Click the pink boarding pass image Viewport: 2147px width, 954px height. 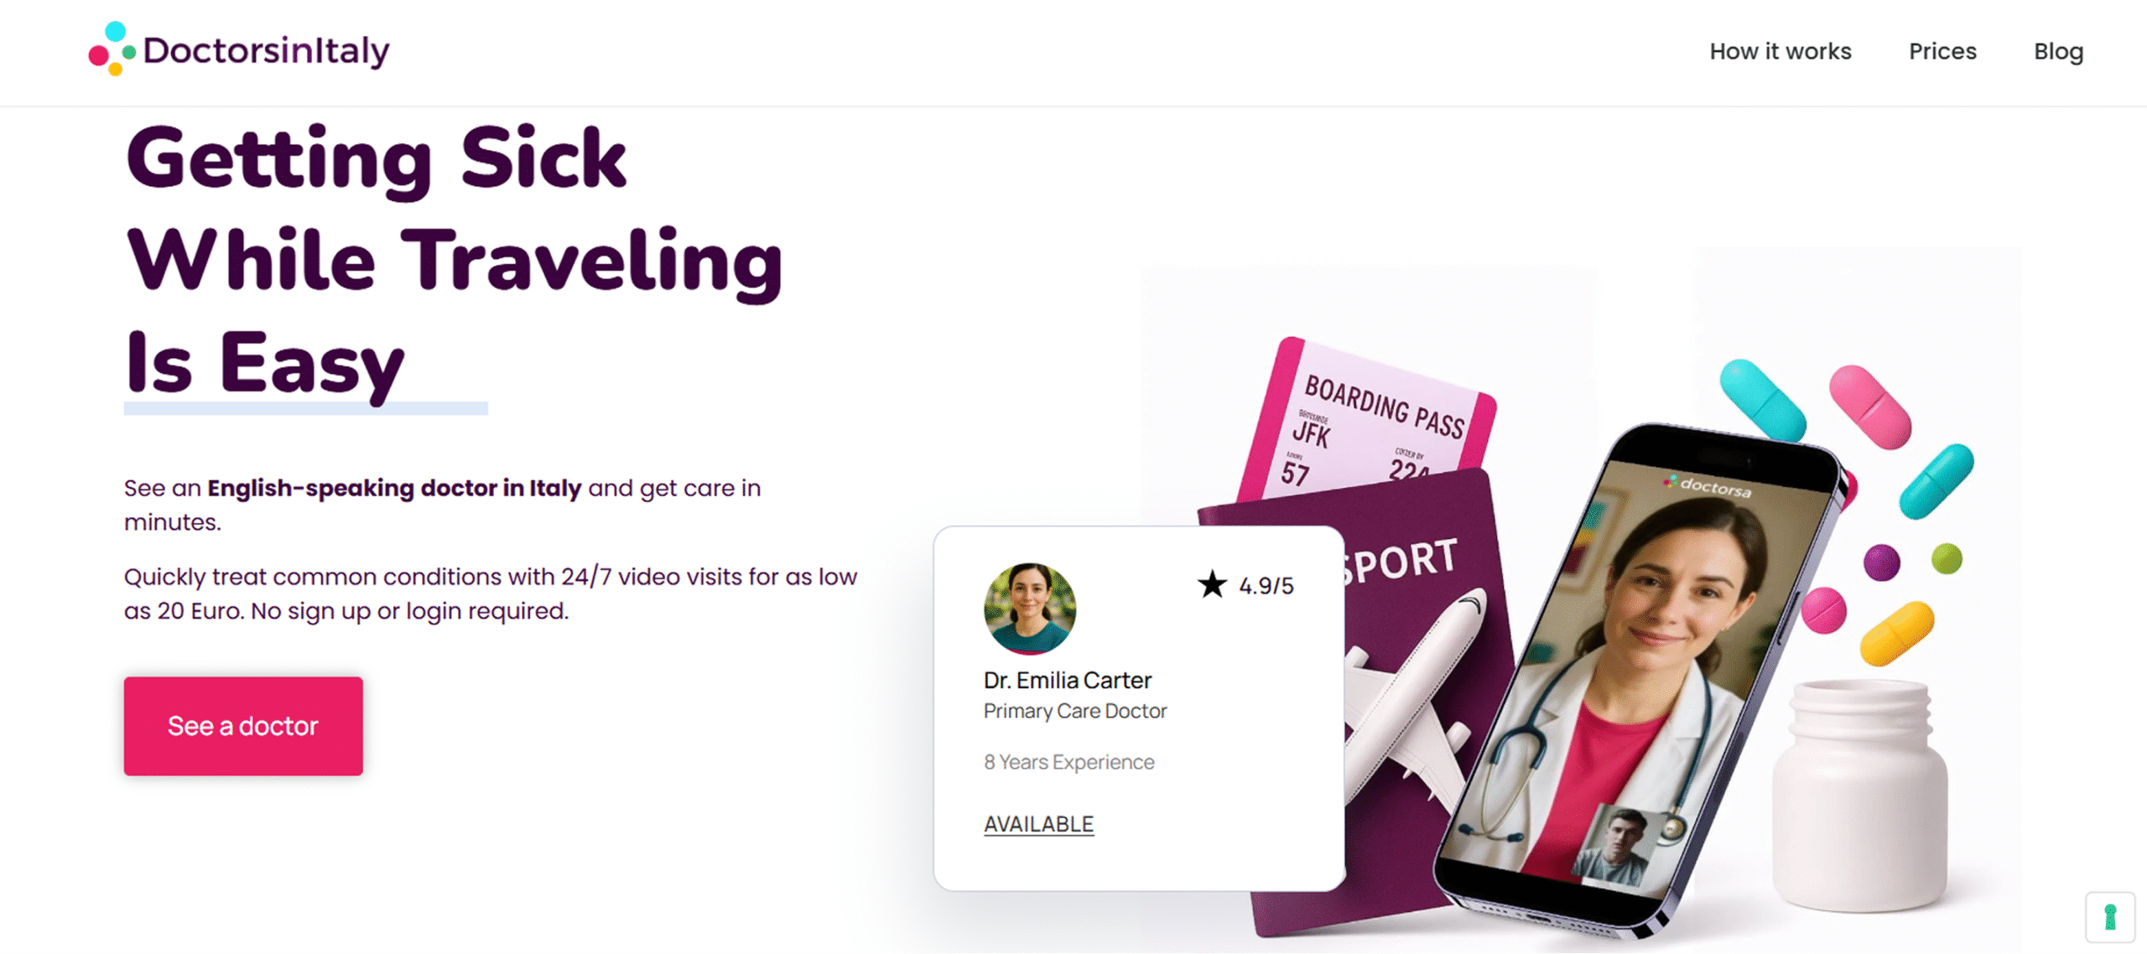click(1367, 417)
